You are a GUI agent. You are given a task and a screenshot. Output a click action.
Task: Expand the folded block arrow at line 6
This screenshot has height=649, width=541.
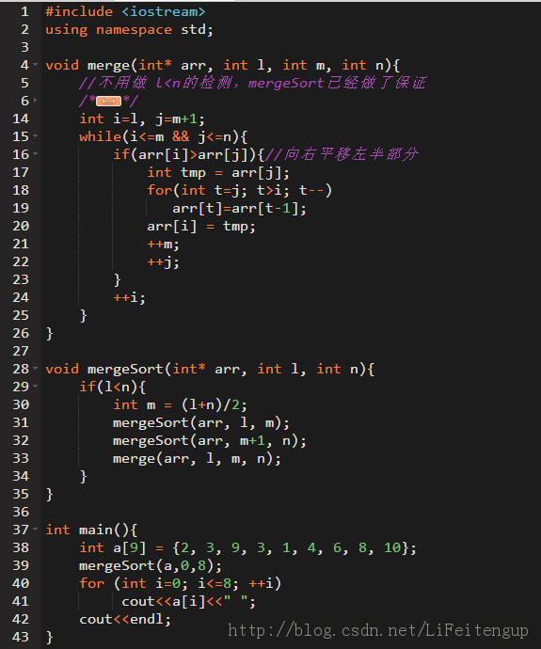click(x=35, y=100)
